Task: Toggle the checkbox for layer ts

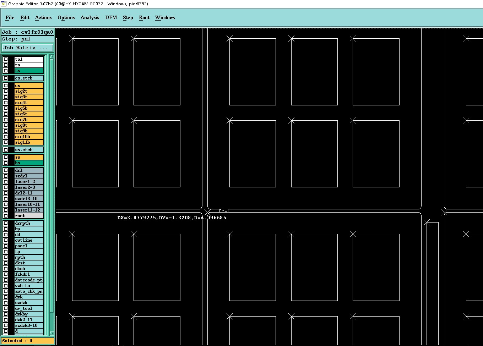Action: (6, 71)
